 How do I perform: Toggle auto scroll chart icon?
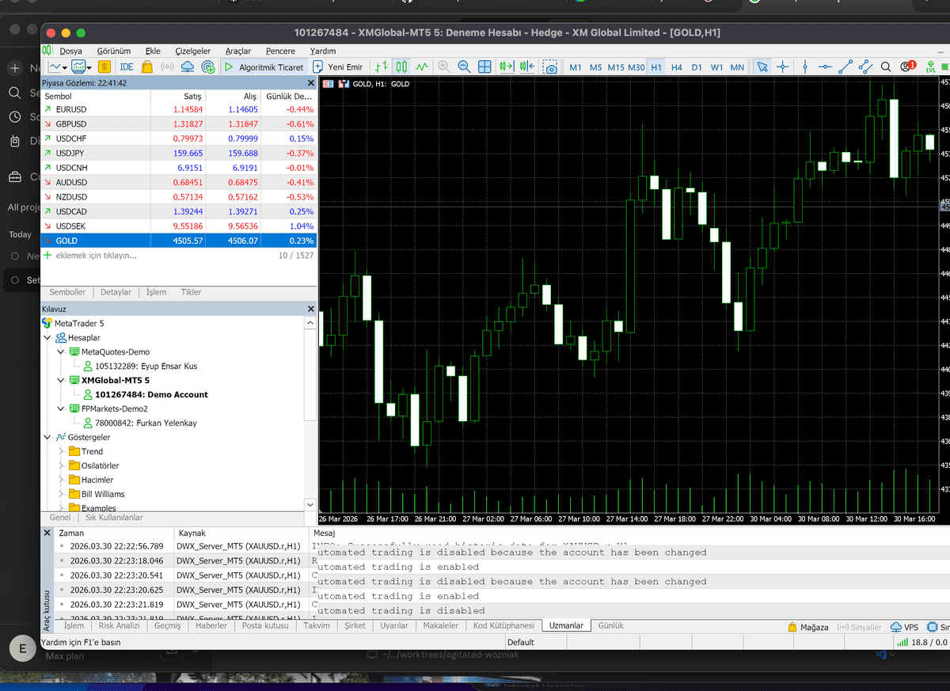click(507, 67)
